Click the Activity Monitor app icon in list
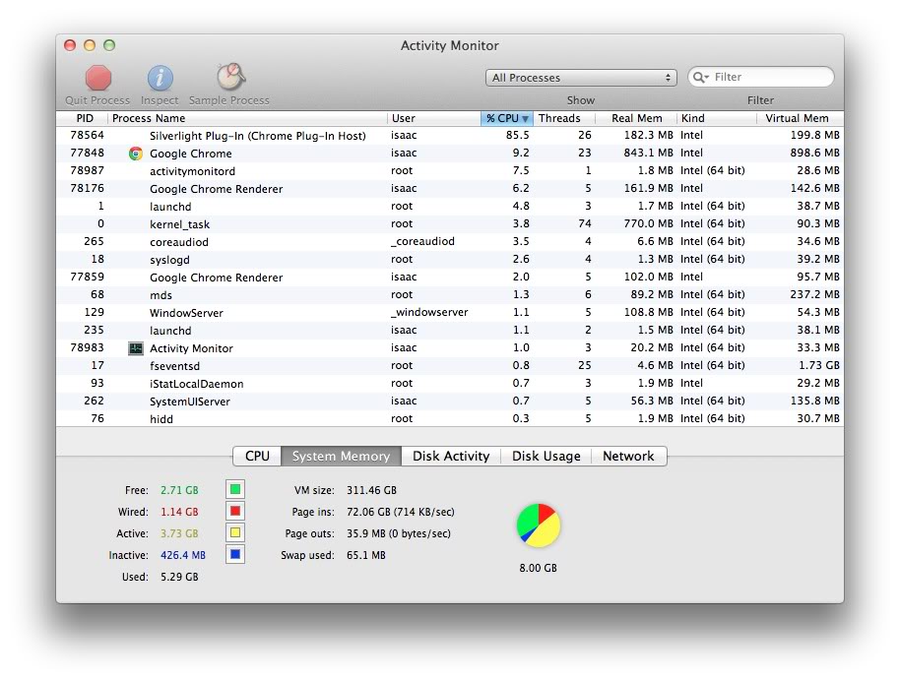 (x=136, y=348)
